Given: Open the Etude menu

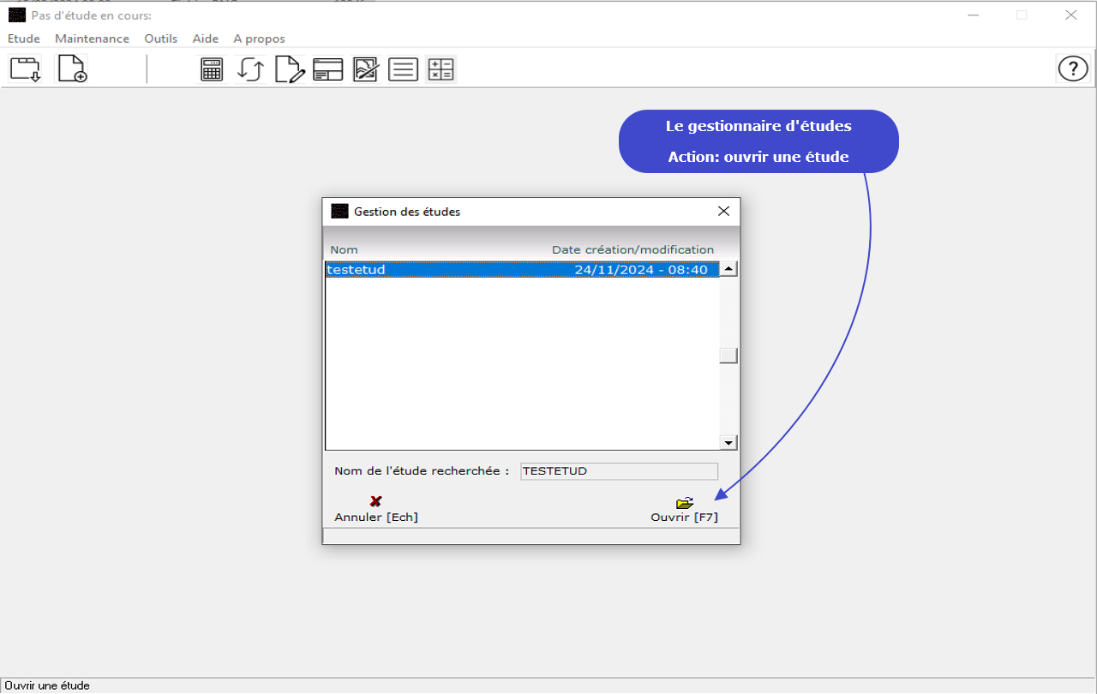Looking at the screenshot, I should tap(24, 39).
